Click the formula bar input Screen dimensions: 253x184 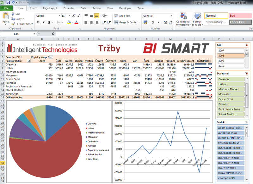tap(154, 34)
